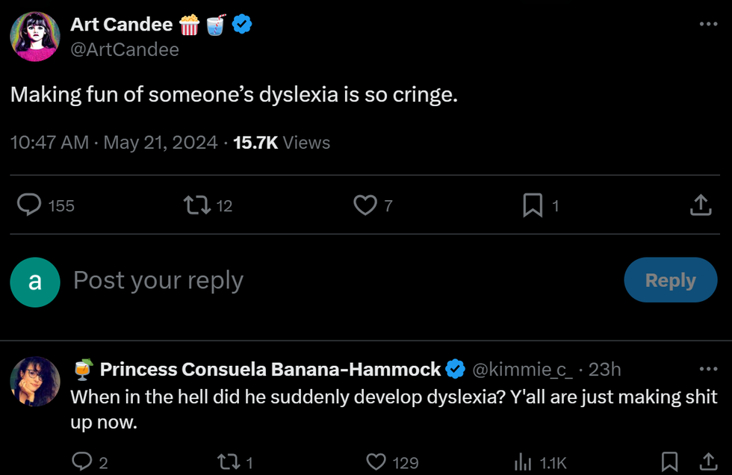Open Princess Consuela Banana-Hammock's avatar
The width and height of the screenshot is (732, 475).
(x=35, y=381)
